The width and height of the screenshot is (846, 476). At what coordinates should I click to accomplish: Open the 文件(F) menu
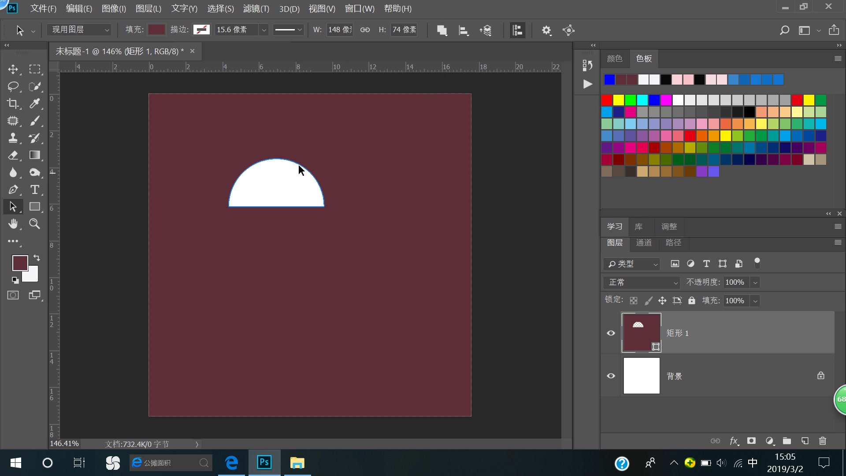(43, 9)
